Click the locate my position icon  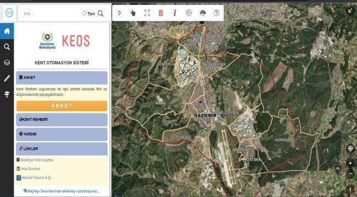(x=350, y=149)
